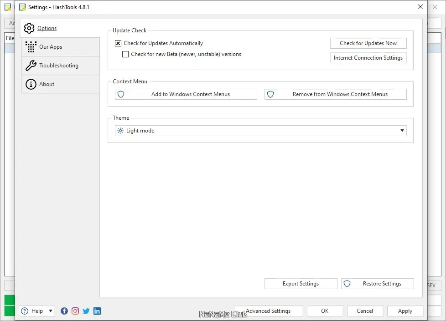Click the Settings window title icon
The image size is (446, 321).
pos(22,7)
